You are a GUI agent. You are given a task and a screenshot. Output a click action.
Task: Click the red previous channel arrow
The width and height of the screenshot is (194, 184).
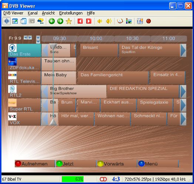pos(80,21)
